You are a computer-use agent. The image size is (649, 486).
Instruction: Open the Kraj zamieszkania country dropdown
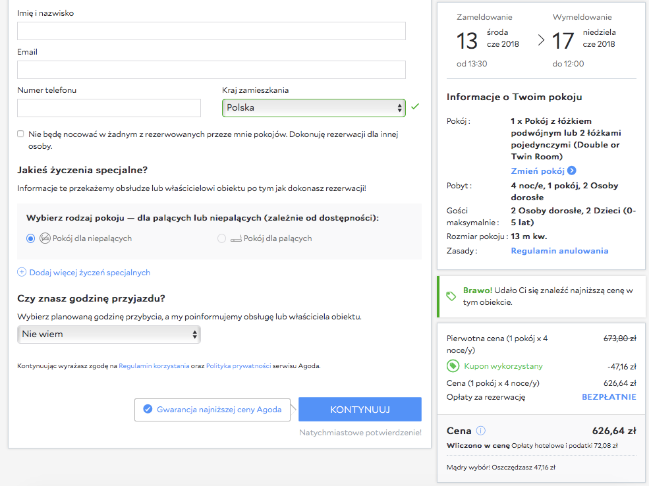(314, 107)
